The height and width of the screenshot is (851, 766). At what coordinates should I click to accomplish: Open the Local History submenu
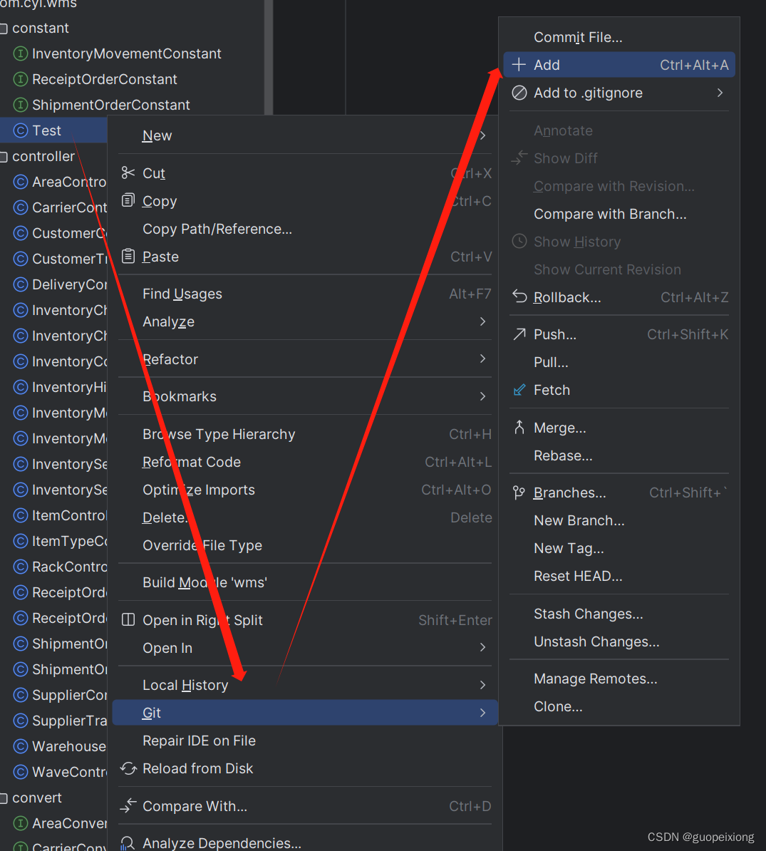click(x=185, y=684)
